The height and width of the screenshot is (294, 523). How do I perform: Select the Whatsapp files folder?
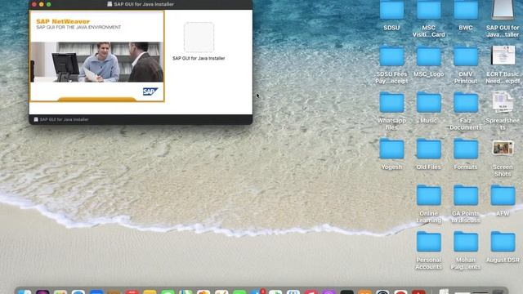[391, 102]
